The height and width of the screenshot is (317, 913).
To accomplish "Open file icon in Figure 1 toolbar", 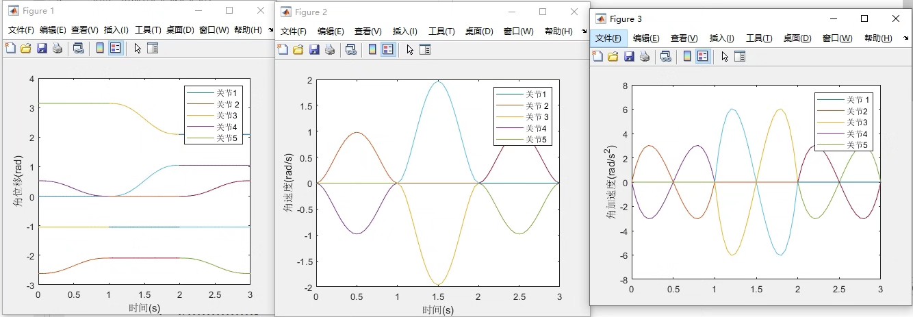I will pyautogui.click(x=26, y=48).
